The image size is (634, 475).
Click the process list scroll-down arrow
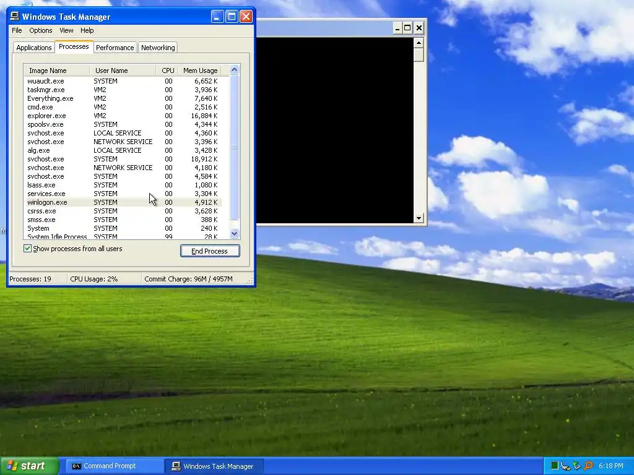(x=235, y=233)
